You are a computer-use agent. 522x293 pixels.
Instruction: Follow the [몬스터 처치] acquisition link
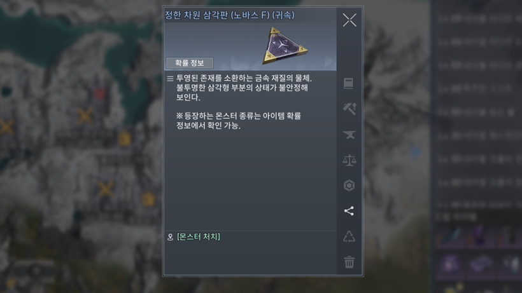pos(199,236)
